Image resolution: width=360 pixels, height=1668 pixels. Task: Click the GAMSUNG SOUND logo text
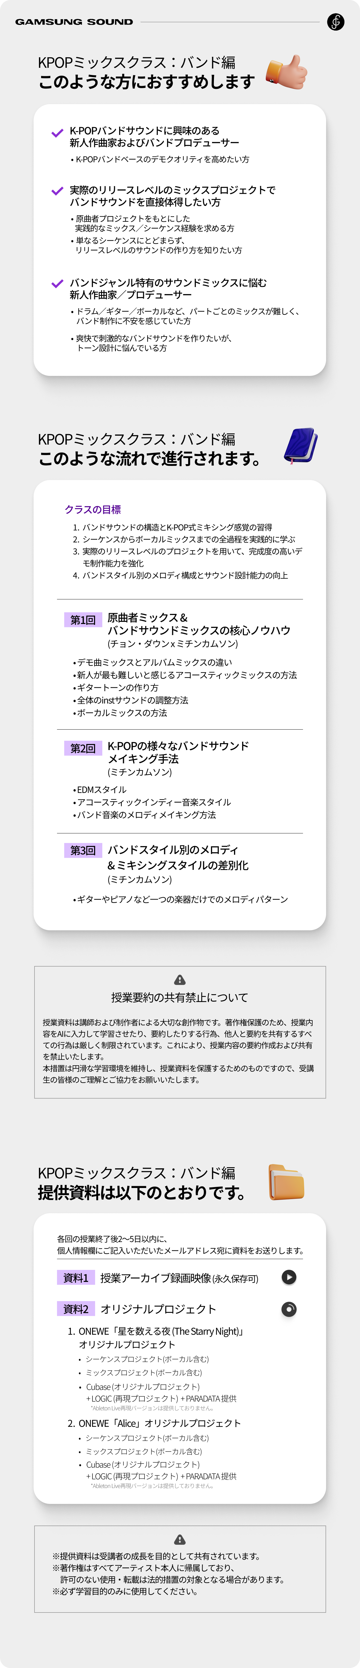[74, 22]
